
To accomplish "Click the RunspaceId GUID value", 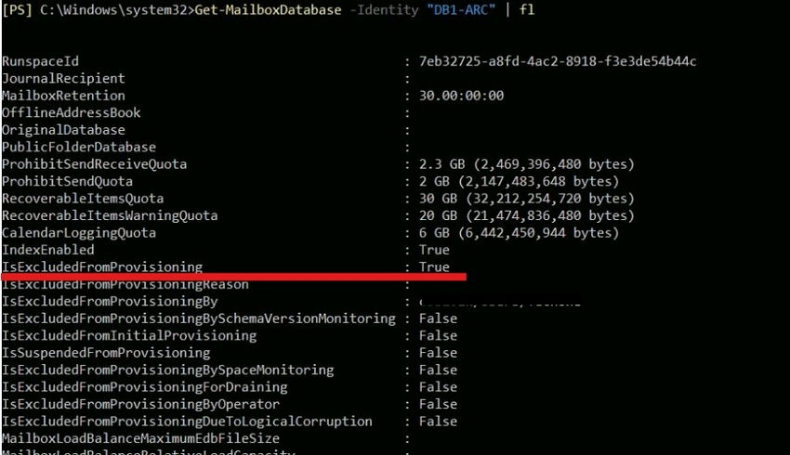I will click(558, 61).
